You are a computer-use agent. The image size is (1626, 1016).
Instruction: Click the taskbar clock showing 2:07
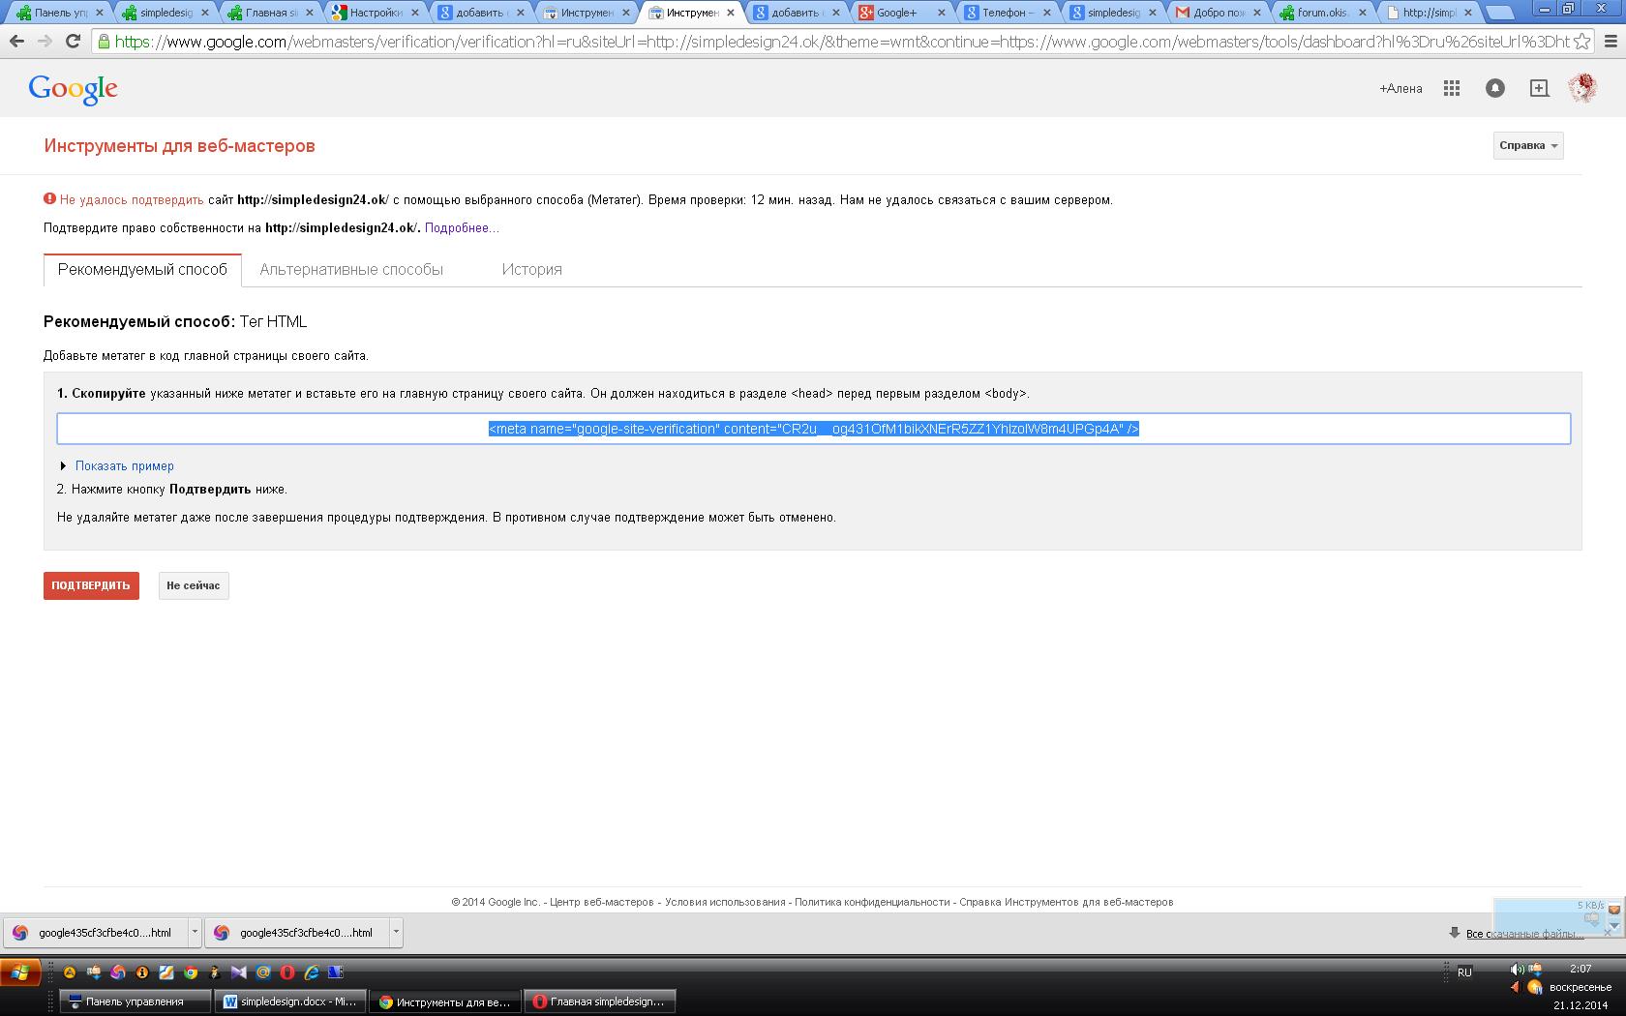tap(1581, 969)
